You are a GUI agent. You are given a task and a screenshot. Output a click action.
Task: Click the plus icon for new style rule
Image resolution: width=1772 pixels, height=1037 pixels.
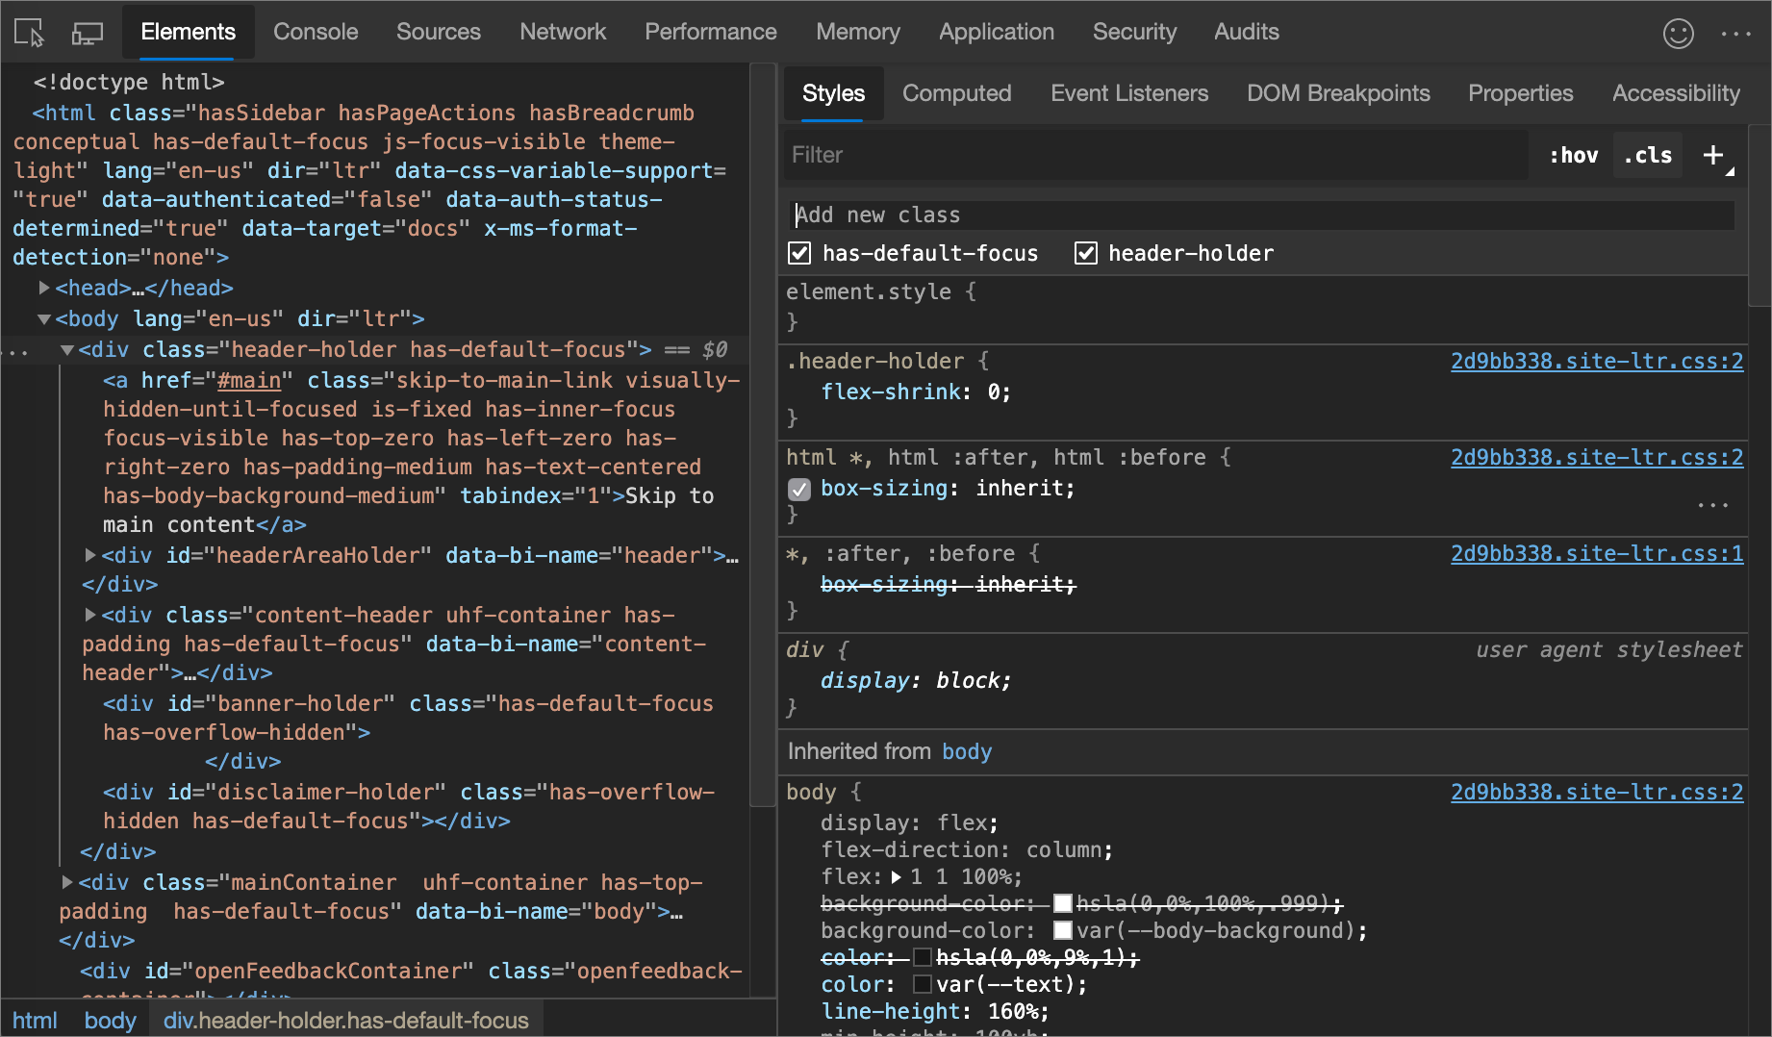pos(1713,155)
